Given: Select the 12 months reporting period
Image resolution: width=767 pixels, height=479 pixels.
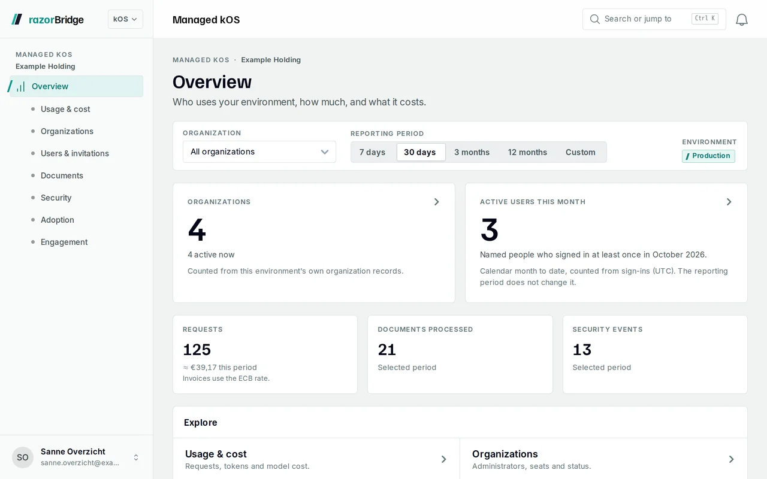Looking at the screenshot, I should click(528, 152).
